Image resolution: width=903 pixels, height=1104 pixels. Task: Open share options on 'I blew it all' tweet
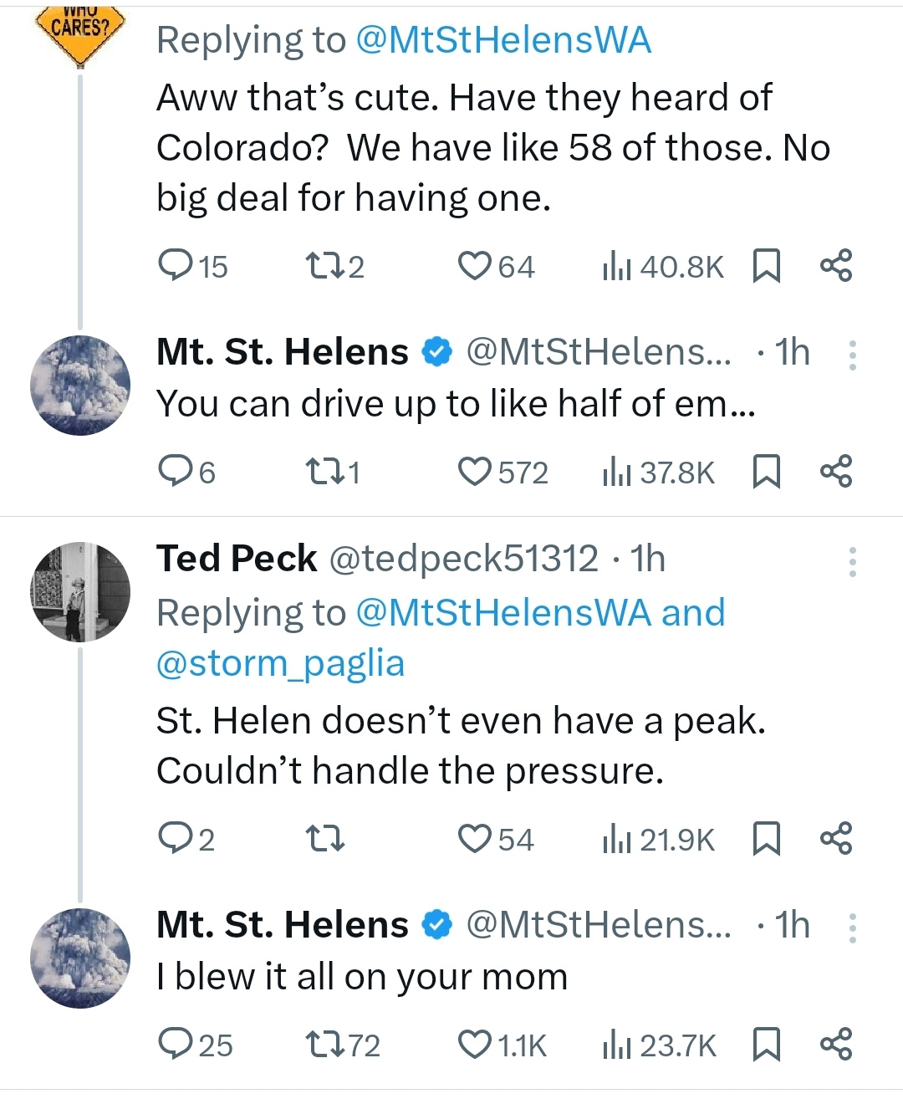[x=839, y=1043]
